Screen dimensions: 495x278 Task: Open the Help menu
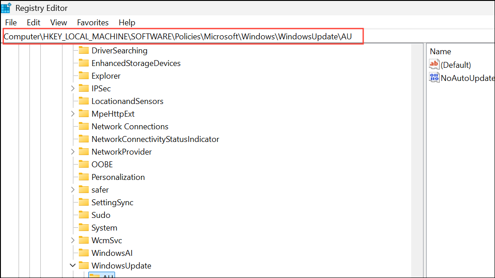tap(127, 22)
